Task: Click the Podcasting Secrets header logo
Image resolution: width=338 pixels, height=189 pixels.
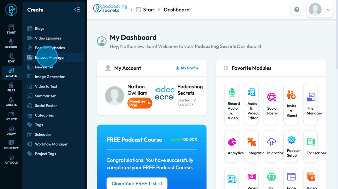Action: 110,8
